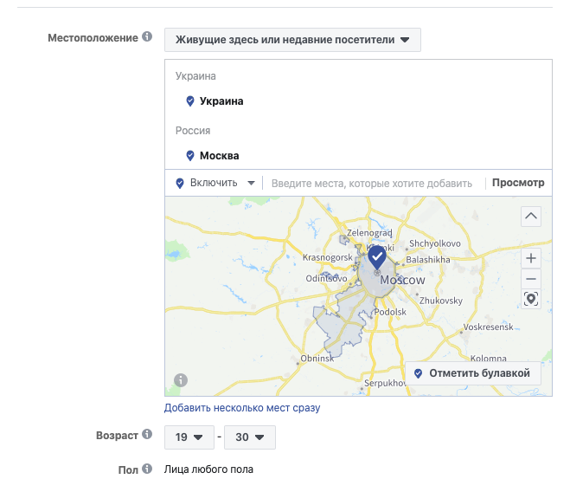Viewport: 570px width, 492px height.
Task: Click the Отметить булавкой button
Action: click(x=472, y=373)
